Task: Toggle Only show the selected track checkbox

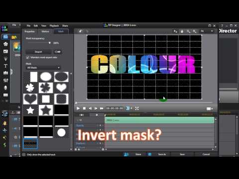Action: 24,155
